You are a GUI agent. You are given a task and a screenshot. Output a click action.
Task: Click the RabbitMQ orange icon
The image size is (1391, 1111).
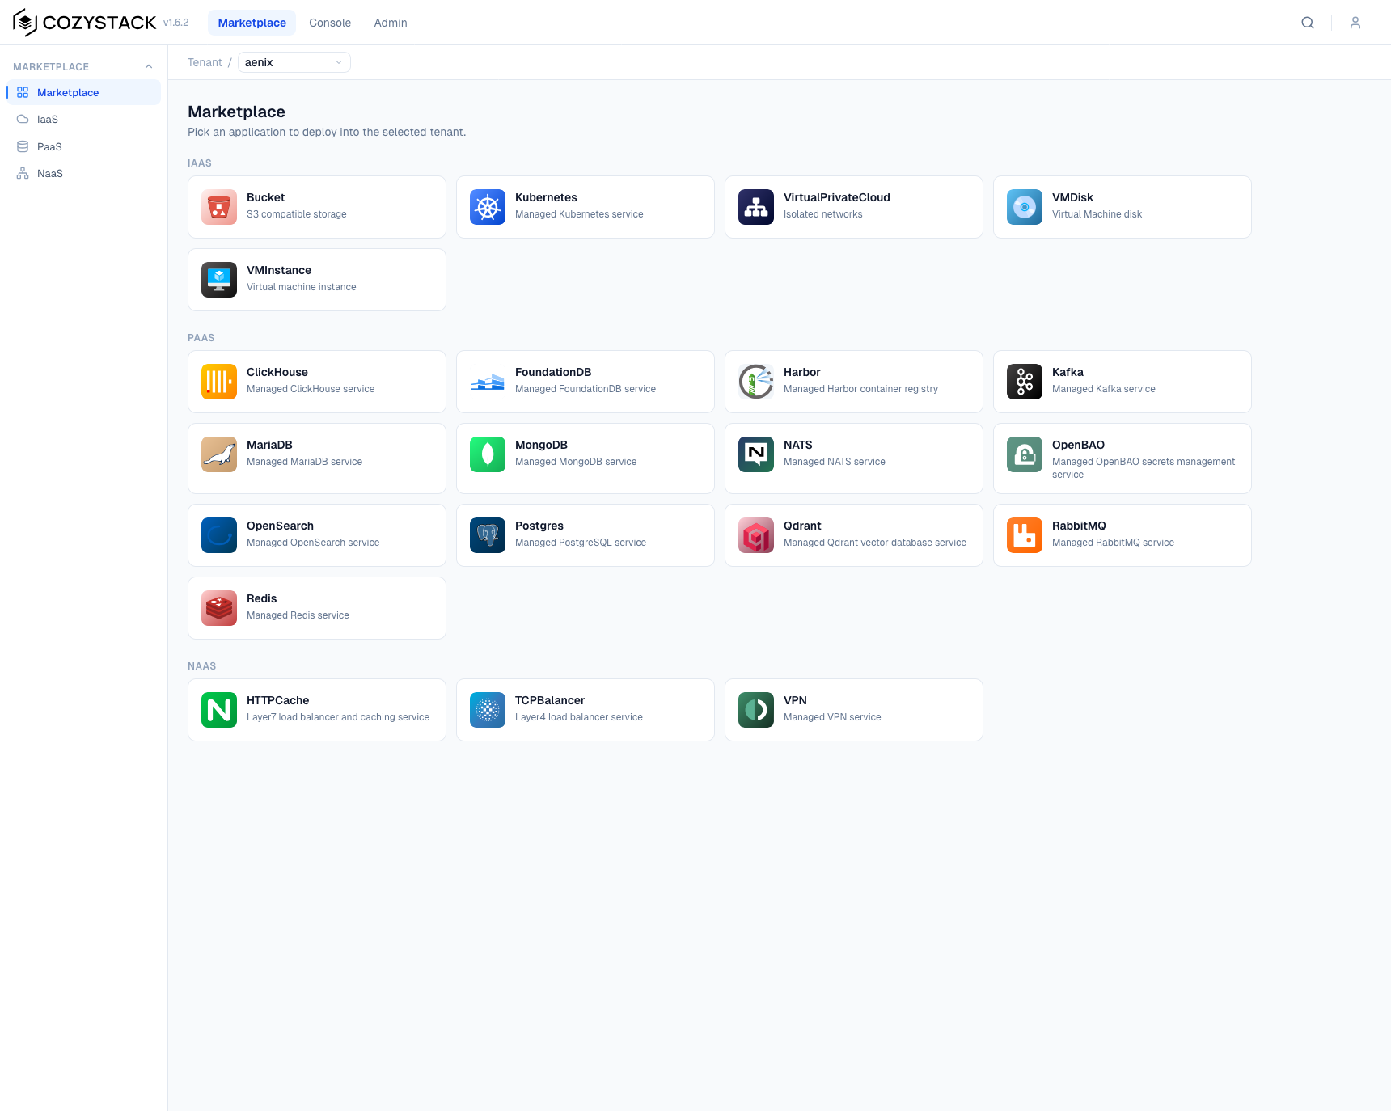[1025, 535]
